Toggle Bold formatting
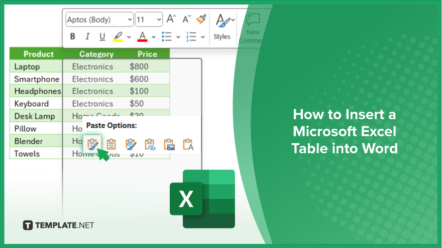 click(73, 37)
